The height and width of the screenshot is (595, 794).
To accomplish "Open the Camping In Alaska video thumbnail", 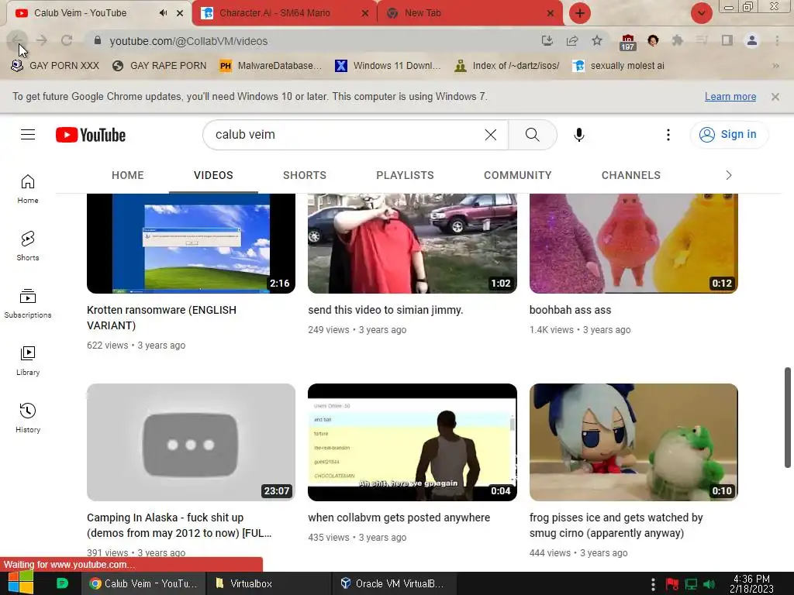I will [191, 442].
